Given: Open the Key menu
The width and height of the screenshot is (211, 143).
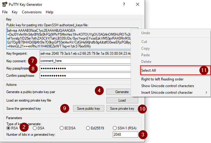Looking at the screenshot, I should point(15,12).
